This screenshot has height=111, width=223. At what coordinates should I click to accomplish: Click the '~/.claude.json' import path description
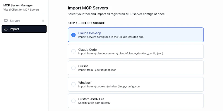[x=121, y=54]
